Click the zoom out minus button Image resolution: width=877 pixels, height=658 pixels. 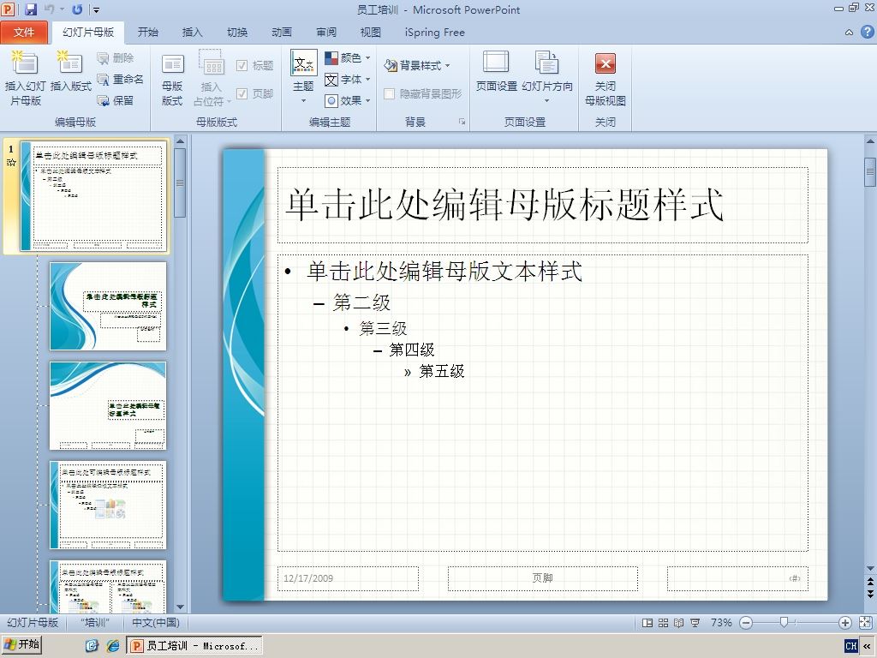coord(746,623)
